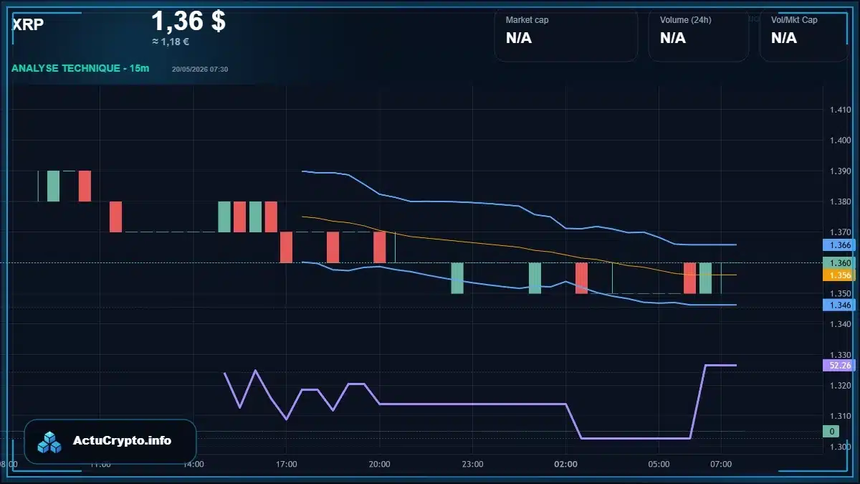Click the orange 1.356 moving average tag
The width and height of the screenshot is (860, 484).
(838, 275)
